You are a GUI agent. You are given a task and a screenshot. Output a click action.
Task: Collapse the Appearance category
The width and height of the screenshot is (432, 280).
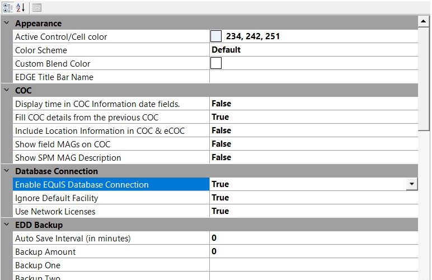point(7,23)
